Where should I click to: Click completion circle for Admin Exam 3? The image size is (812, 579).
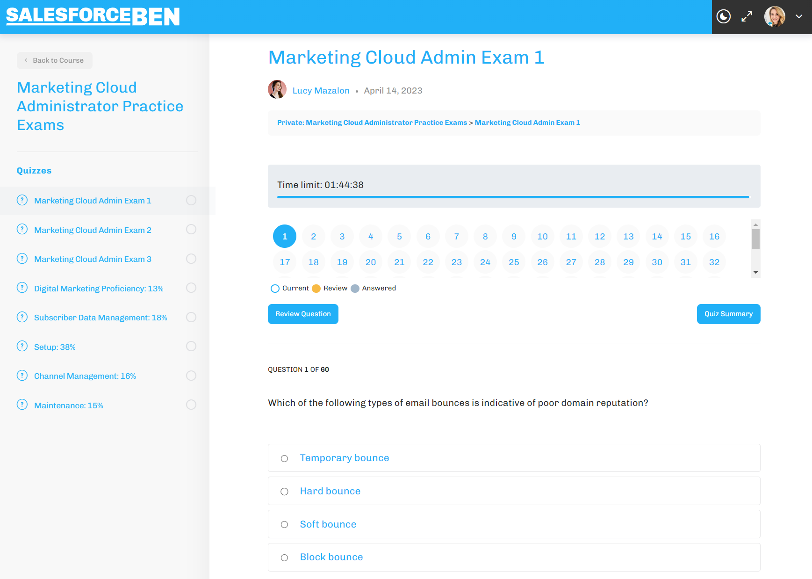191,259
